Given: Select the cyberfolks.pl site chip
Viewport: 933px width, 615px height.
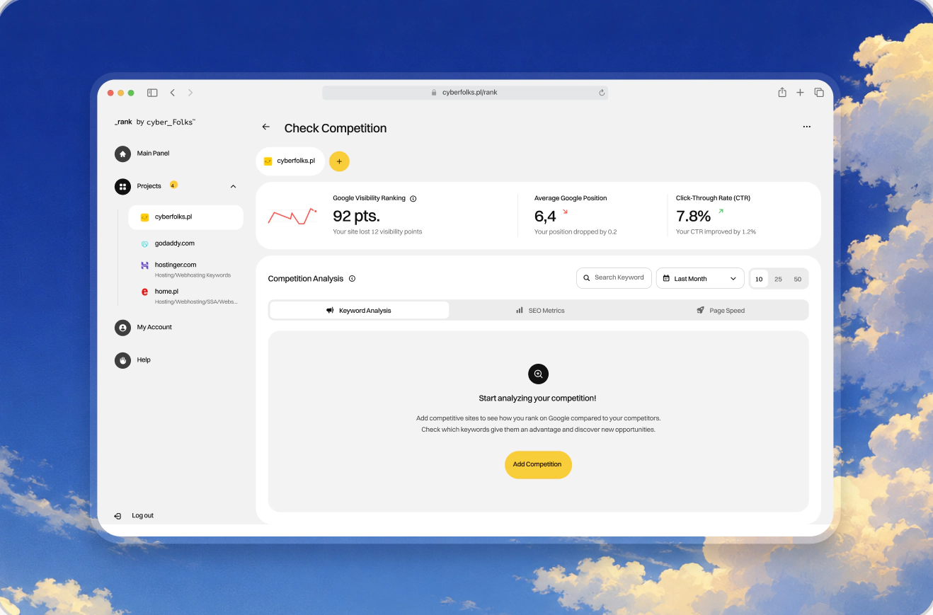Looking at the screenshot, I should pos(290,161).
